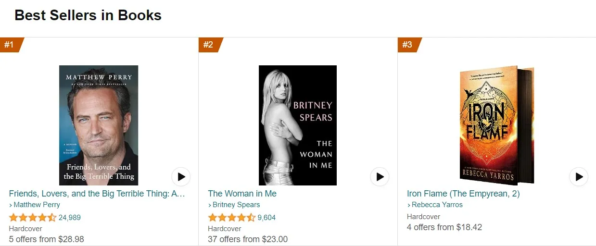Screen dimensions: 596x246
Task: Visit Rebecca Yarros author page
Action: [437, 205]
